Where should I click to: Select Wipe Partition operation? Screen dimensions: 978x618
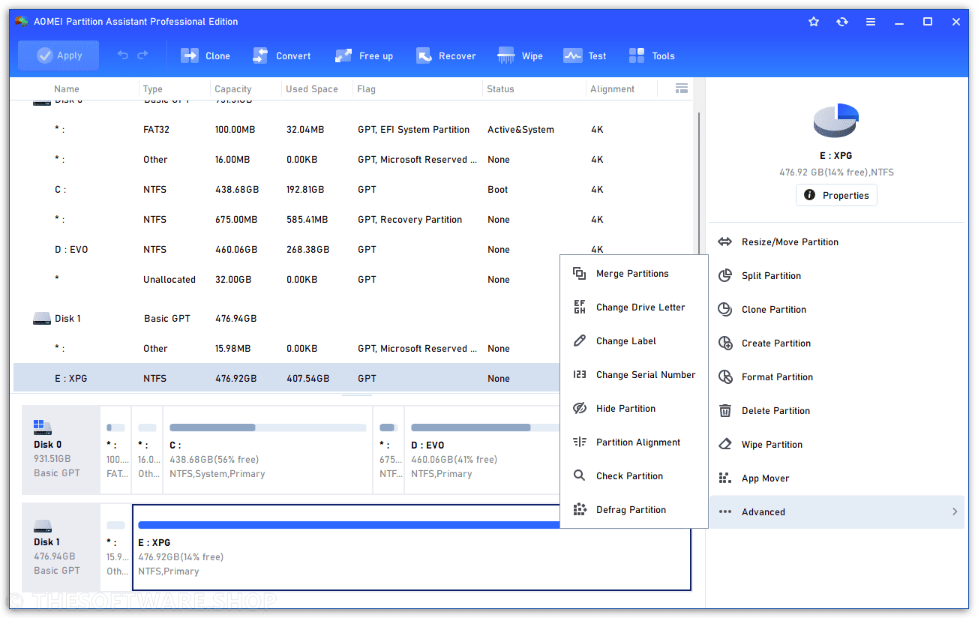coord(836,444)
